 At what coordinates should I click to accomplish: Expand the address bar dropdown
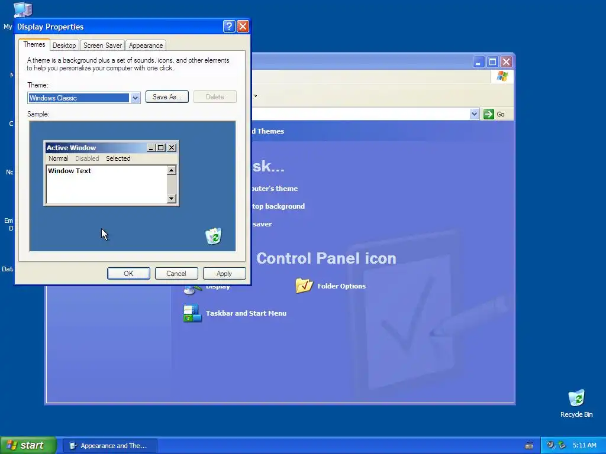pyautogui.click(x=474, y=114)
